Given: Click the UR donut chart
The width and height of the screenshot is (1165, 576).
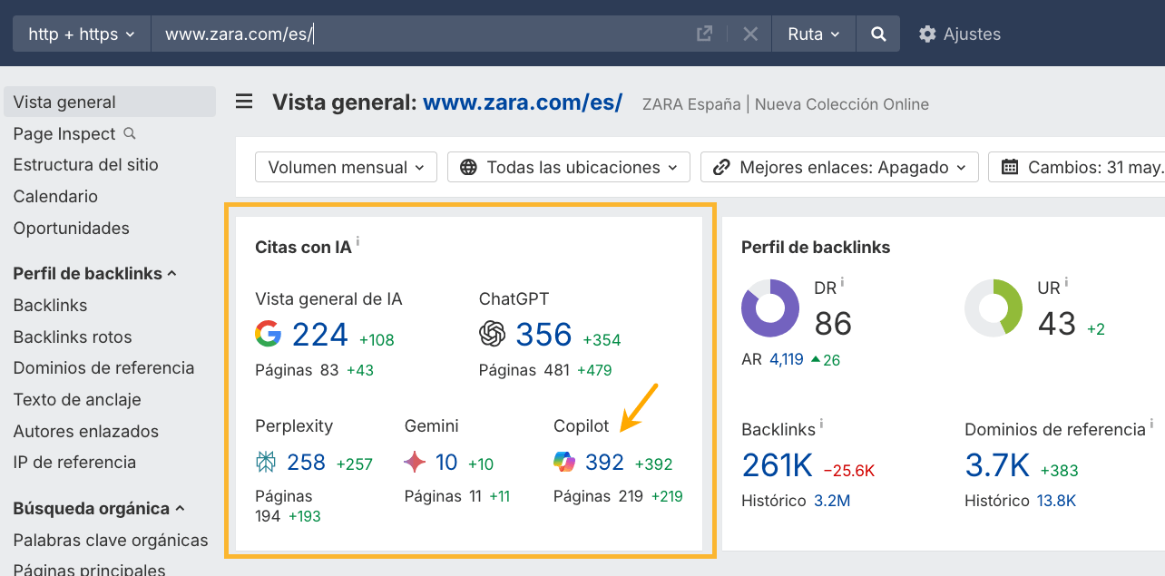Looking at the screenshot, I should click(x=994, y=308).
